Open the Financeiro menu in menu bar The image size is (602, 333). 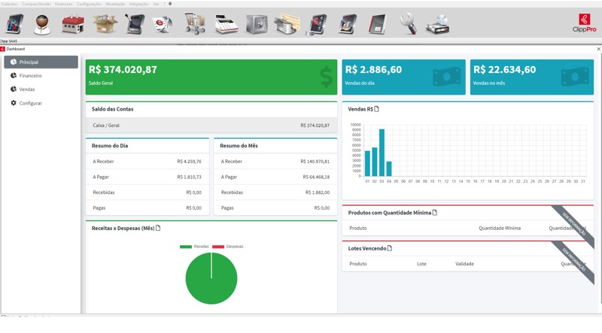[64, 4]
